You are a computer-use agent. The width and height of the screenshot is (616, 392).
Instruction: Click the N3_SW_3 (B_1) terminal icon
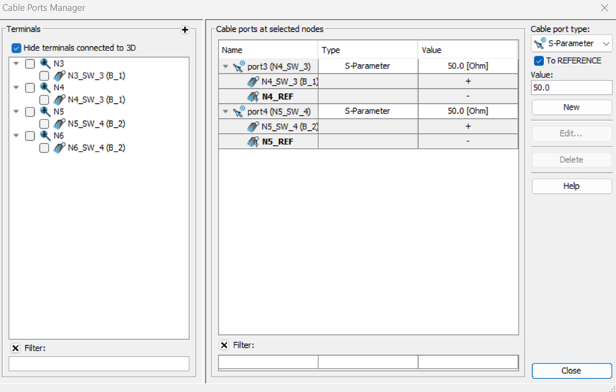tap(60, 75)
